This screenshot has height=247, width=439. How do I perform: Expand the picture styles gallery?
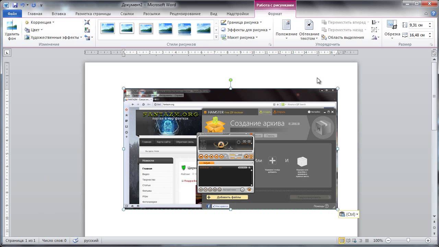(x=216, y=38)
